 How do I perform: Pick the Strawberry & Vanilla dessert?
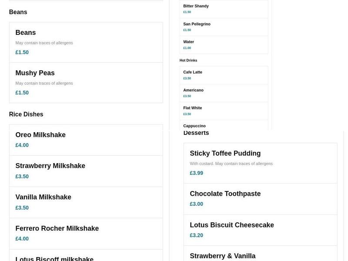tap(260, 256)
